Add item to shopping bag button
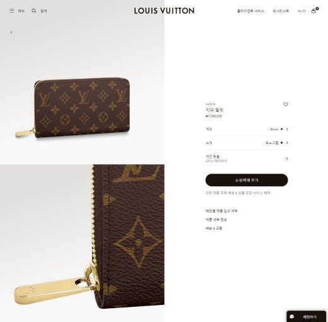 pyautogui.click(x=247, y=180)
